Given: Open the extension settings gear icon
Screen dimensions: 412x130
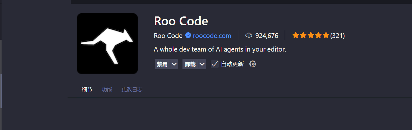Looking at the screenshot, I should coord(253,64).
